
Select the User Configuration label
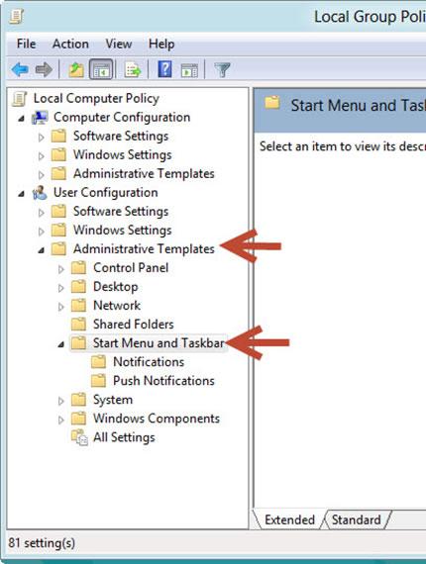click(x=106, y=192)
